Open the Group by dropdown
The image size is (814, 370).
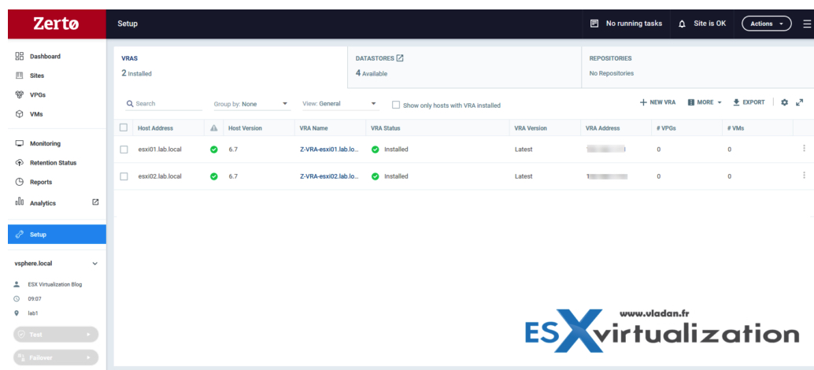tap(251, 104)
